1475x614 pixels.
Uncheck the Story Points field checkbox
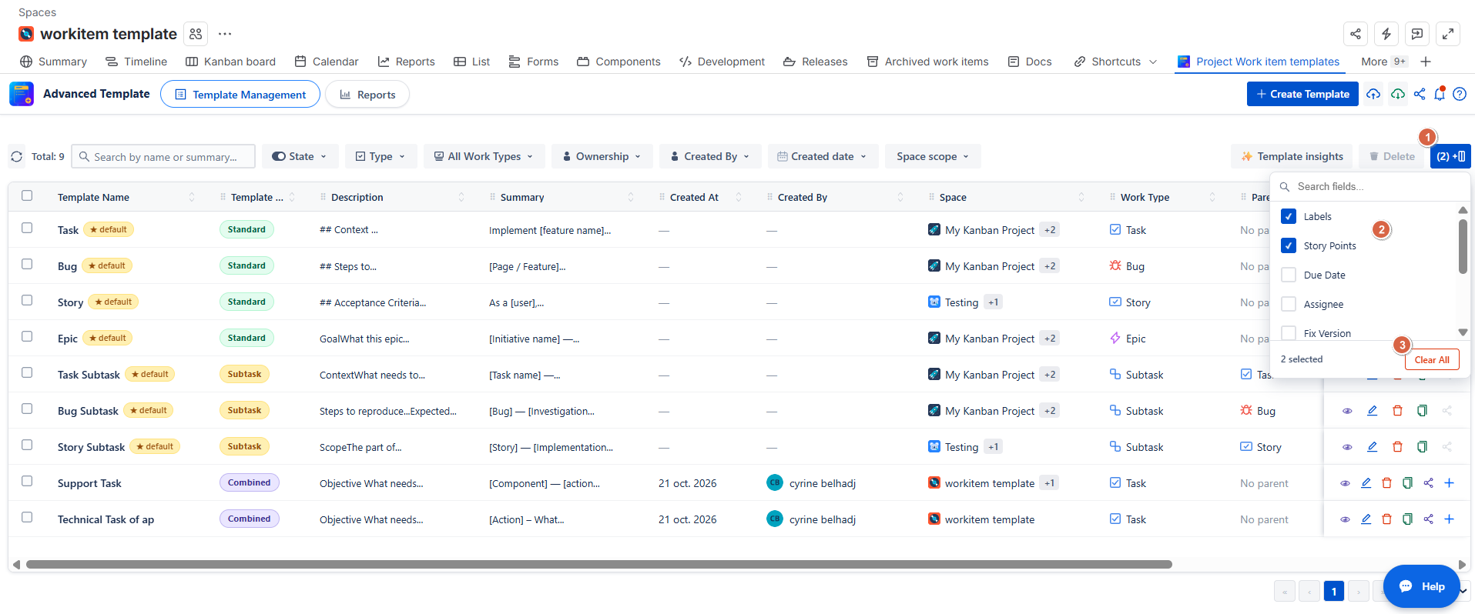coord(1288,245)
